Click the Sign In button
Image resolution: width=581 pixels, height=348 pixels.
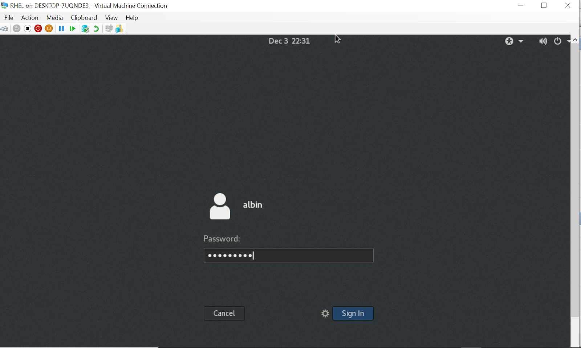[x=353, y=314]
